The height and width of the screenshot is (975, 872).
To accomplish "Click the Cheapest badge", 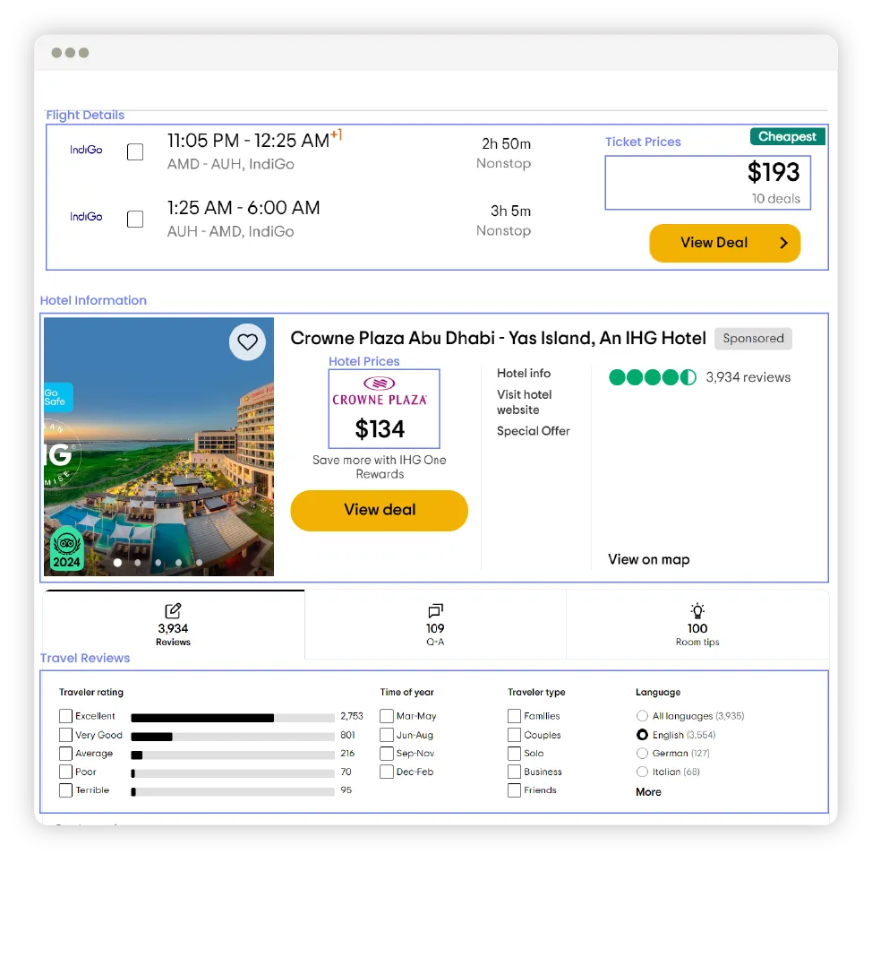I will pyautogui.click(x=787, y=136).
